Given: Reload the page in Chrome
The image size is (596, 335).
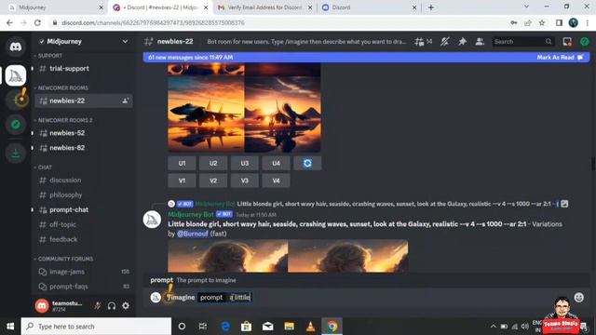Looking at the screenshot, I should coord(37,22).
